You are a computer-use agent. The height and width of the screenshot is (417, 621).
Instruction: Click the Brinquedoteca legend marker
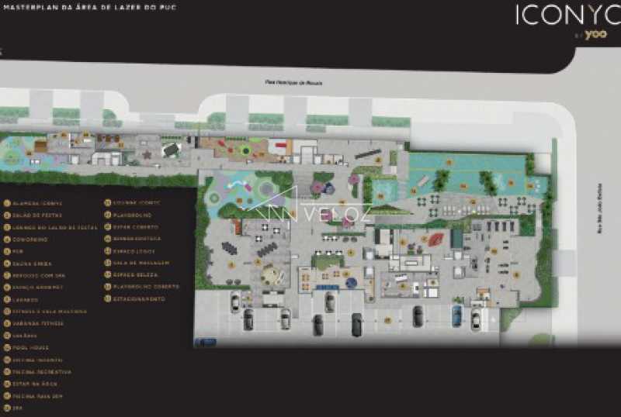pos(106,240)
